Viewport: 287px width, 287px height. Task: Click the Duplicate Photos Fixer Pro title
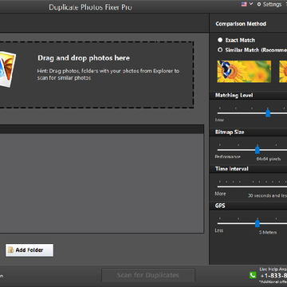pos(90,7)
